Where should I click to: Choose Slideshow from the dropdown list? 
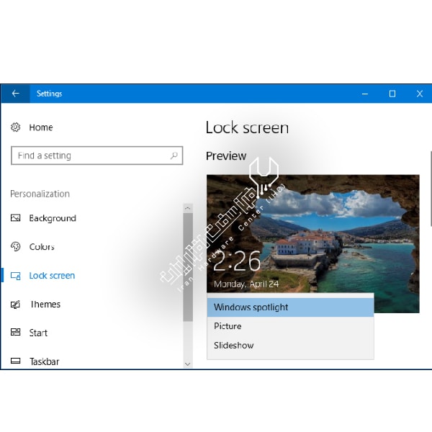(x=290, y=345)
